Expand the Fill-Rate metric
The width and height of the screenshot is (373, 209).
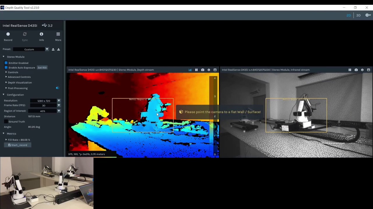(6, 140)
